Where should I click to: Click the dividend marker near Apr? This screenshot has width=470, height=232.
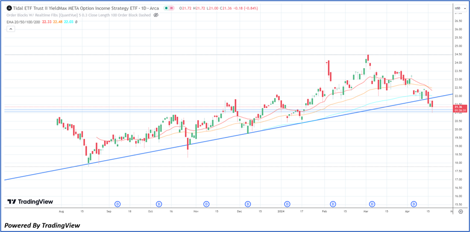point(414,204)
